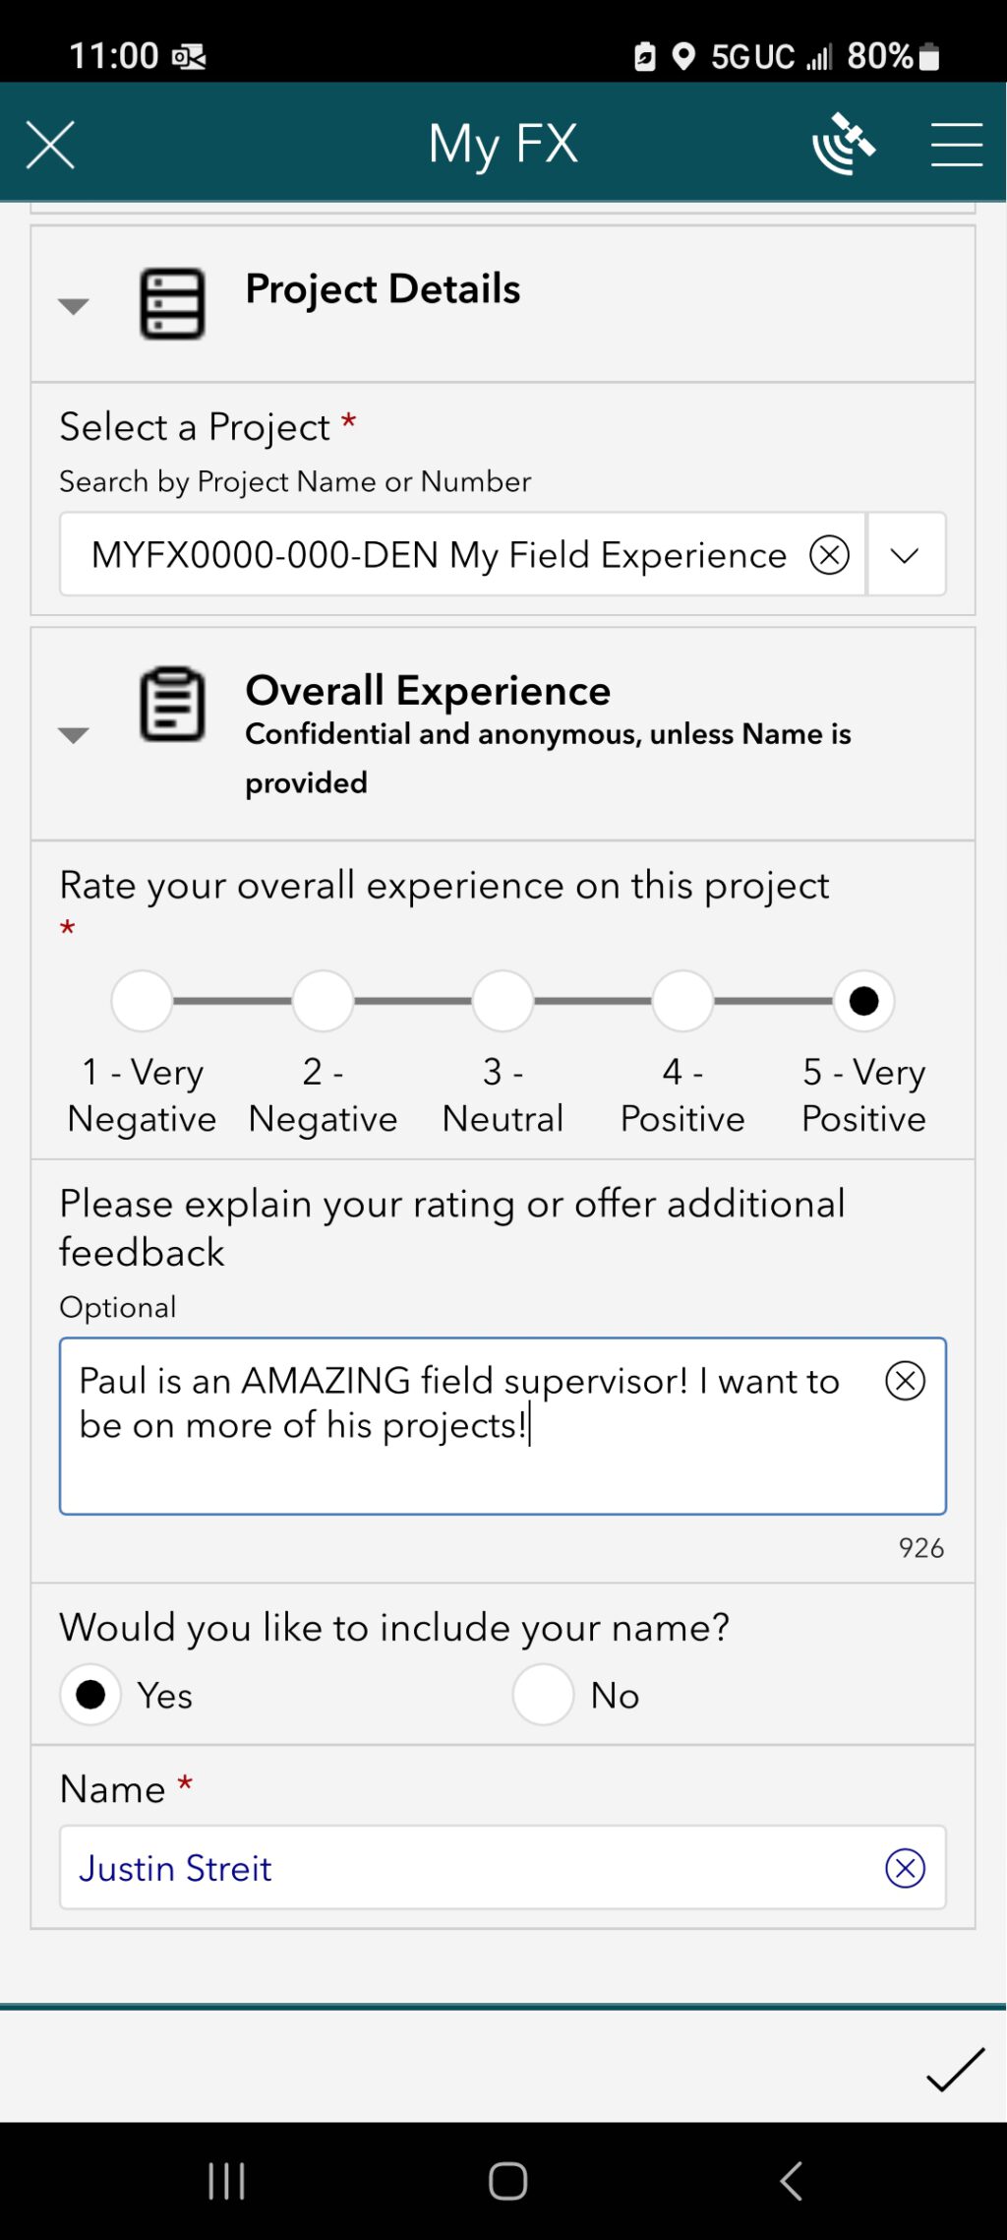Clear the Name field entry
This screenshot has height=2240, width=1007.
click(905, 1868)
